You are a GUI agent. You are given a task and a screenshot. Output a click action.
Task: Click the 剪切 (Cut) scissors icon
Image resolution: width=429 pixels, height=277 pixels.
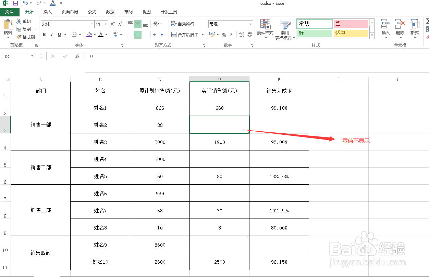20,21
